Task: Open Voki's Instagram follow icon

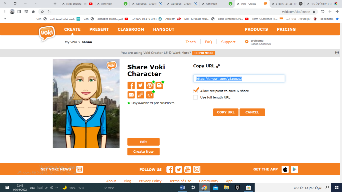Action: click(x=197, y=169)
